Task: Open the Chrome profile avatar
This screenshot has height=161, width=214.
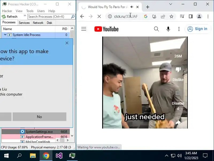Action: tap(199, 16)
